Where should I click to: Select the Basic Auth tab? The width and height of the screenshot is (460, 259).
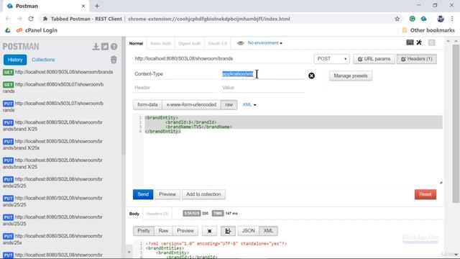160,43
